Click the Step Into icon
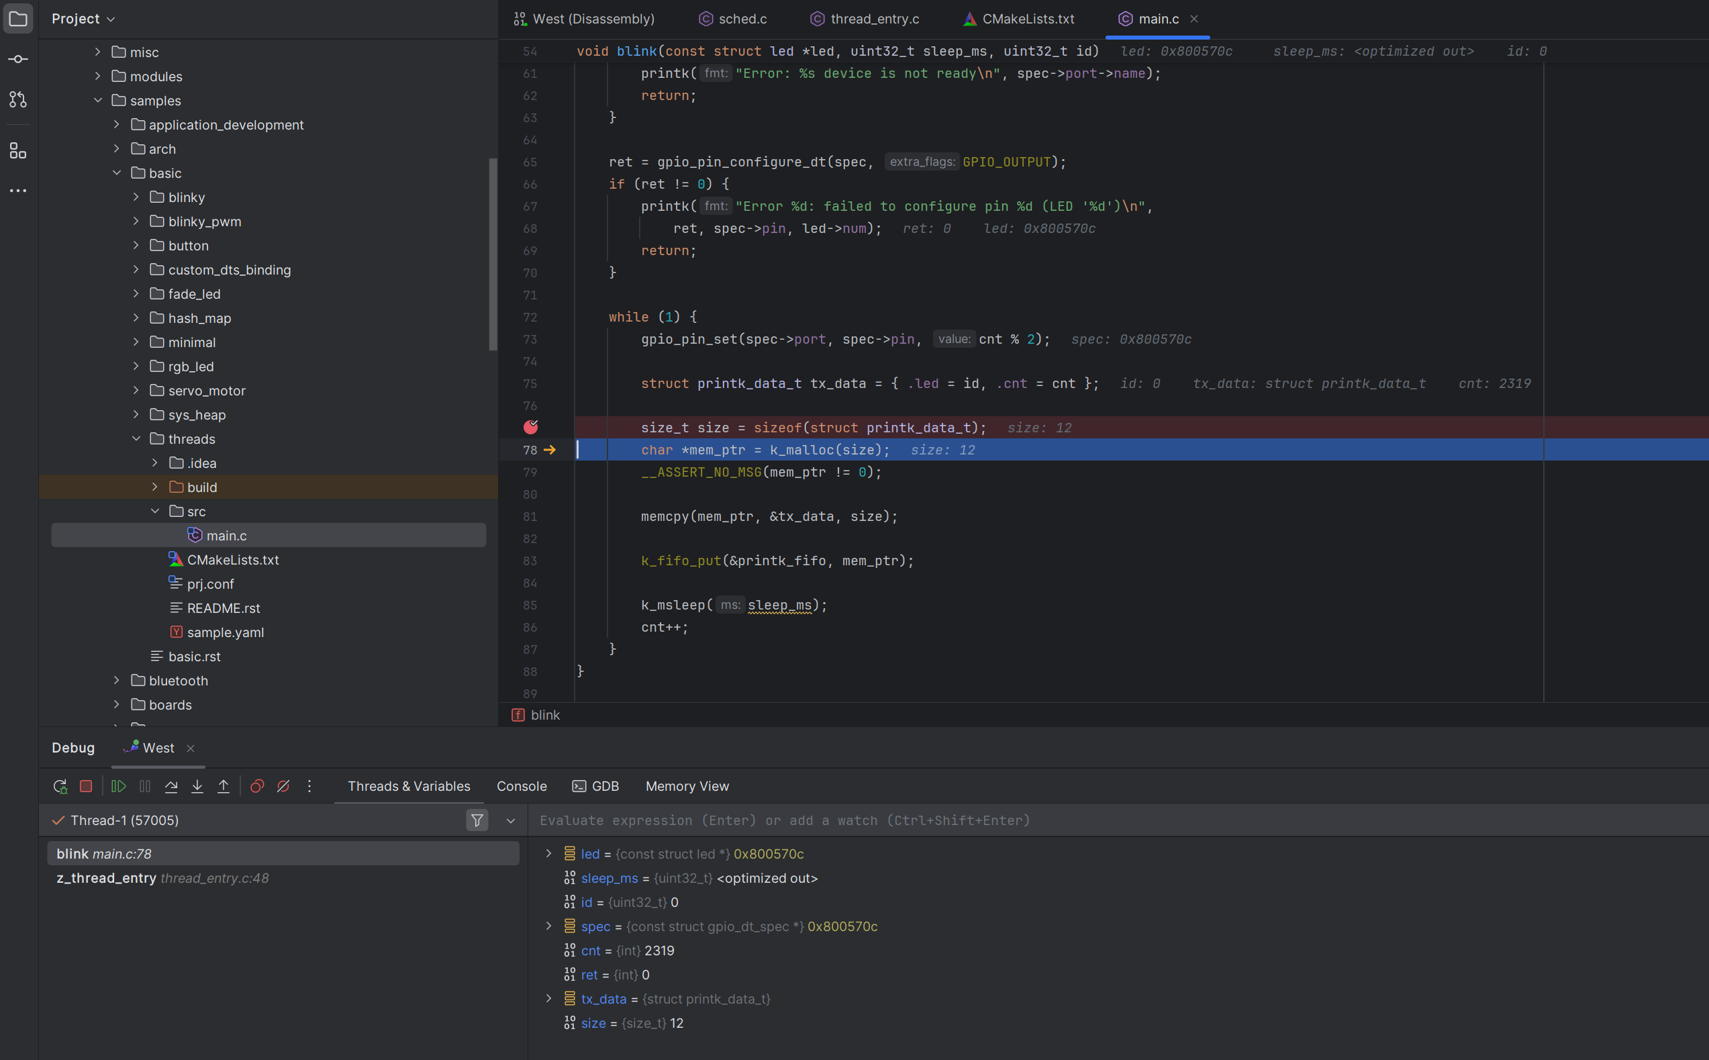The image size is (1709, 1060). tap(197, 786)
